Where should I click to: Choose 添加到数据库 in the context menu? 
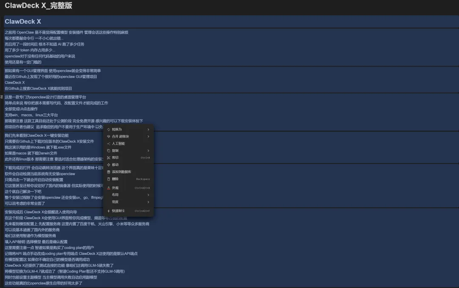(128, 172)
